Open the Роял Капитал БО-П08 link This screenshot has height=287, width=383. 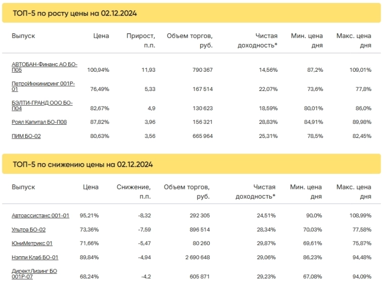click(39, 122)
